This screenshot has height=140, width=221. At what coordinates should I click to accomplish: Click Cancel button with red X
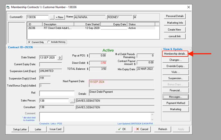tap(142, 129)
